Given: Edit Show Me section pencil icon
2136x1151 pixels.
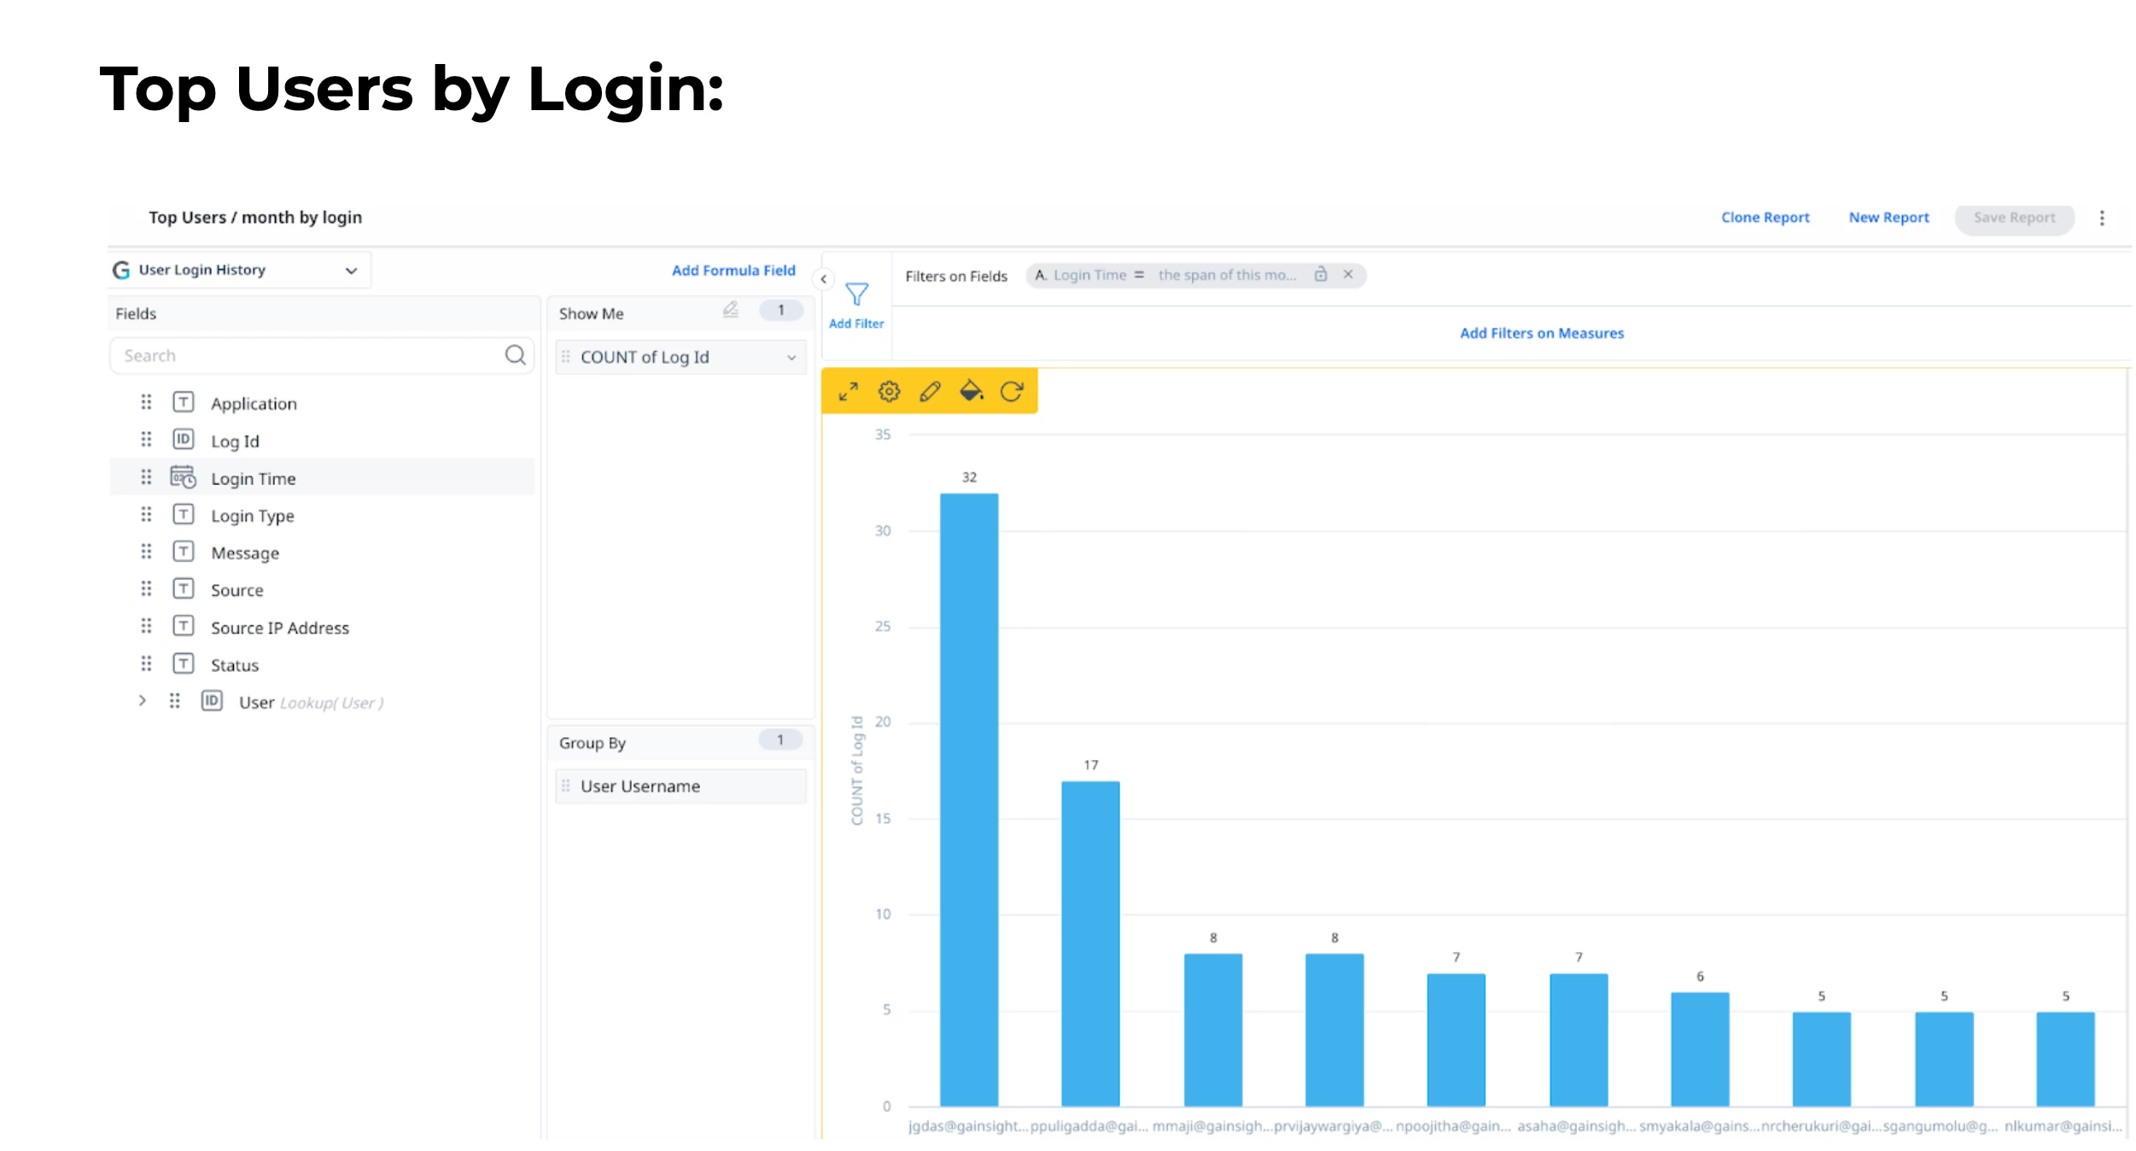Looking at the screenshot, I should click(x=730, y=310).
